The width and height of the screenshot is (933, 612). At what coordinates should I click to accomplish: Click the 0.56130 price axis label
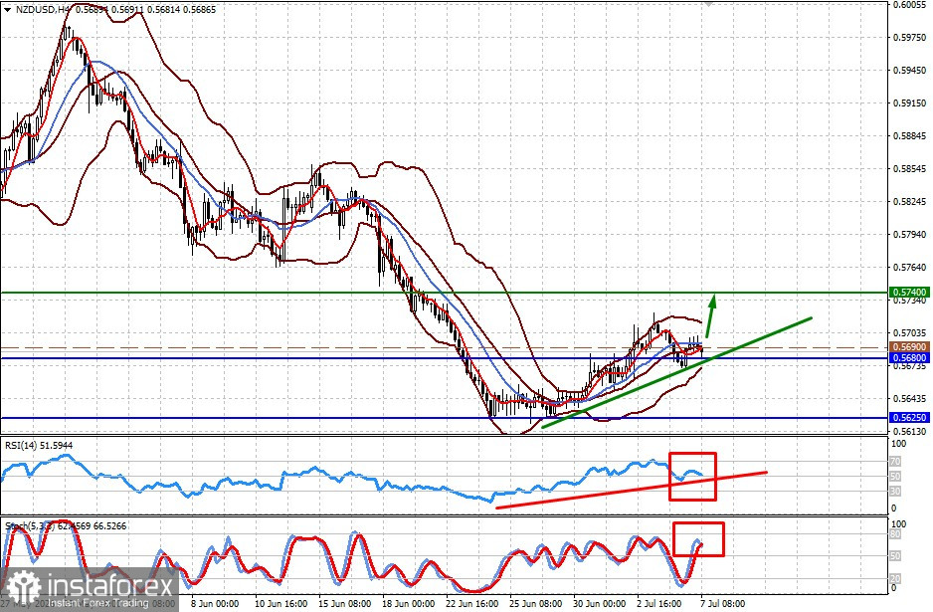coord(910,431)
